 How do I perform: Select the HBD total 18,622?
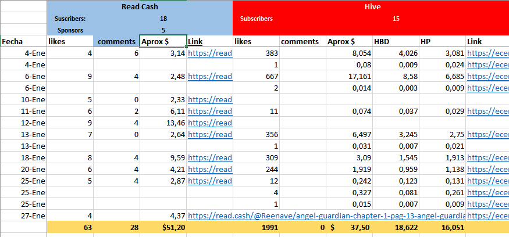click(396, 228)
